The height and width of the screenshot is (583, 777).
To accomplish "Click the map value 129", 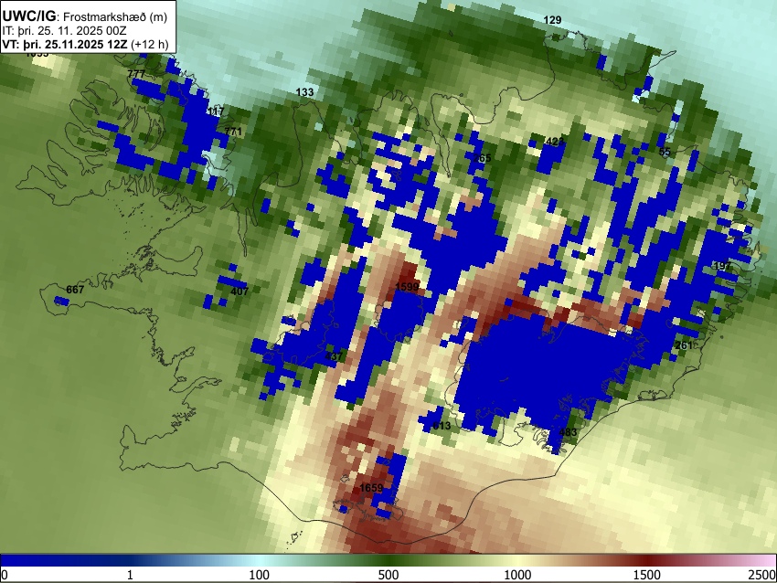I will 552,20.
